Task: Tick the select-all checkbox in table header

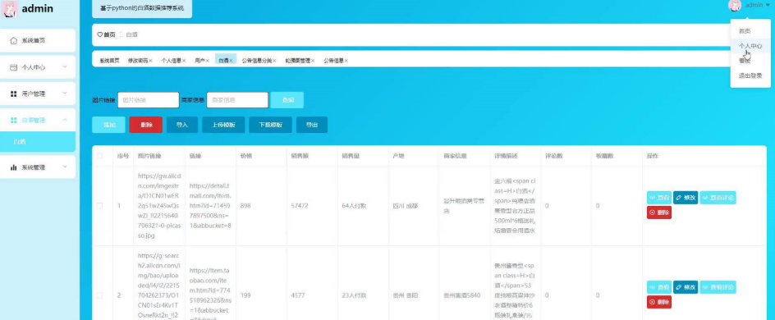Action: 100,156
